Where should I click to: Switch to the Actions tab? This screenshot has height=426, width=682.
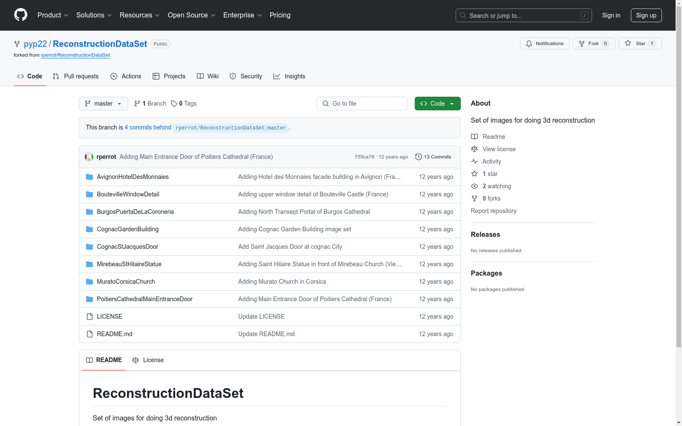126,76
